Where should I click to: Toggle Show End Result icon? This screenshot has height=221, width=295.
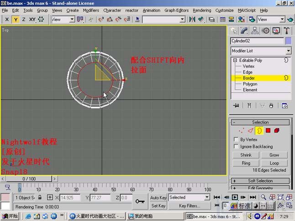[x=249, y=106]
